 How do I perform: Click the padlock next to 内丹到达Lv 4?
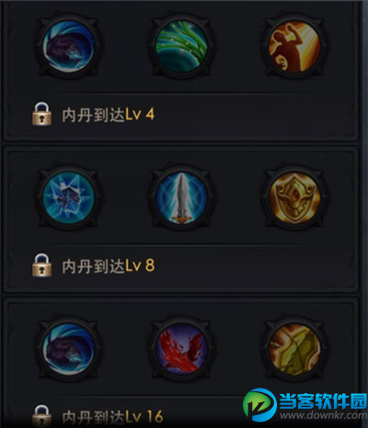coord(42,114)
